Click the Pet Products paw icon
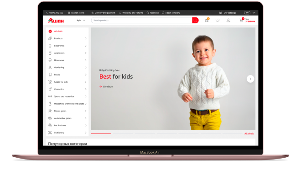This screenshot has height=181, width=301. [x=50, y=125]
